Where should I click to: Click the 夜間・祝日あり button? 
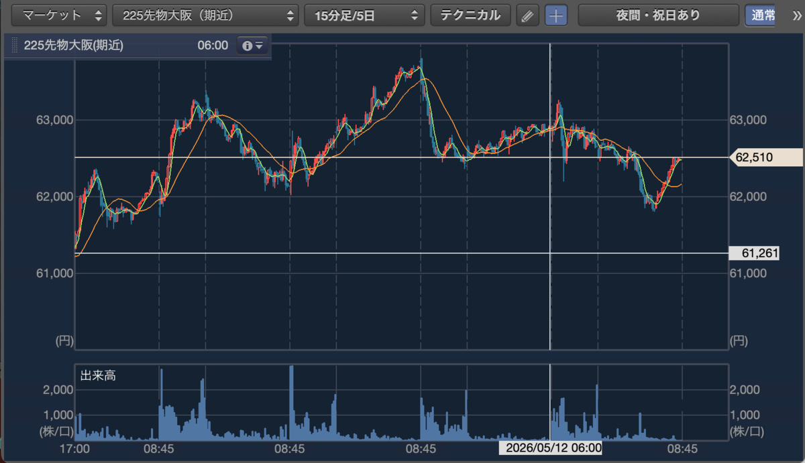pos(658,15)
